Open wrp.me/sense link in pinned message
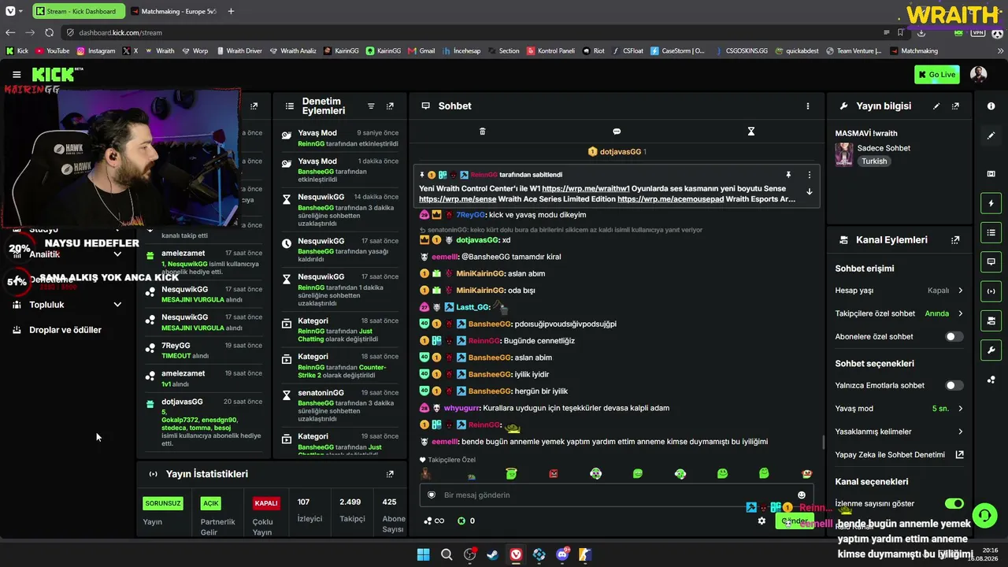 458,200
